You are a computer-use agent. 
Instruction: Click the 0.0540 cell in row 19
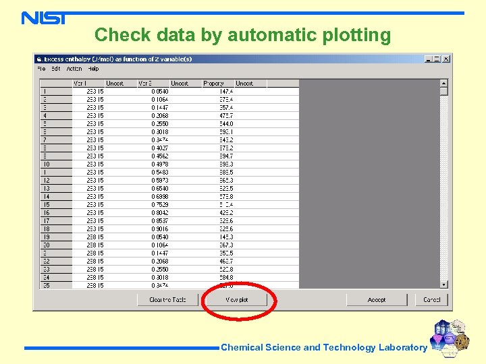153,237
